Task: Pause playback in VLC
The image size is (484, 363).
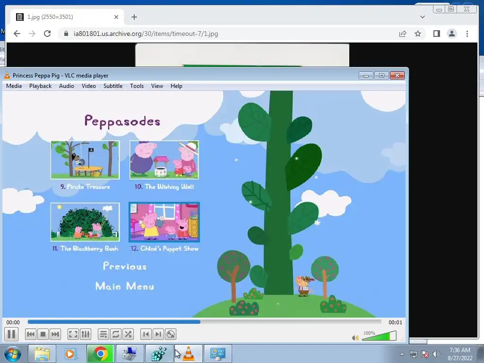Action: pos(11,334)
